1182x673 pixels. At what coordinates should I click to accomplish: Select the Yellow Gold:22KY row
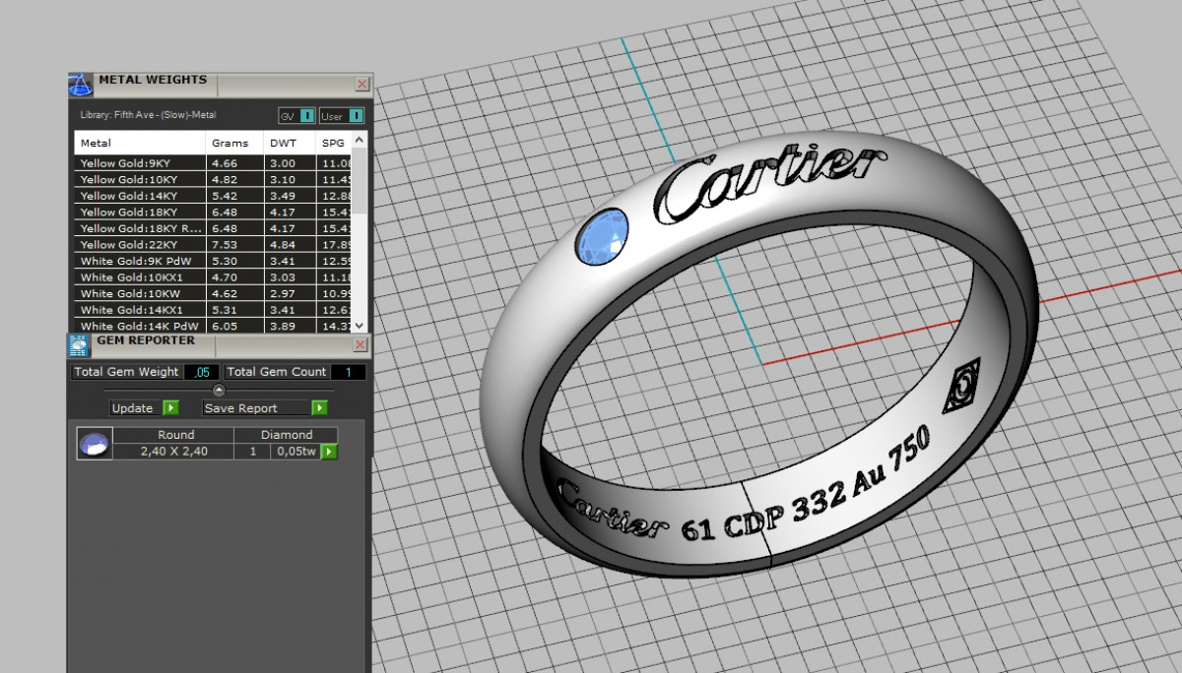click(214, 244)
